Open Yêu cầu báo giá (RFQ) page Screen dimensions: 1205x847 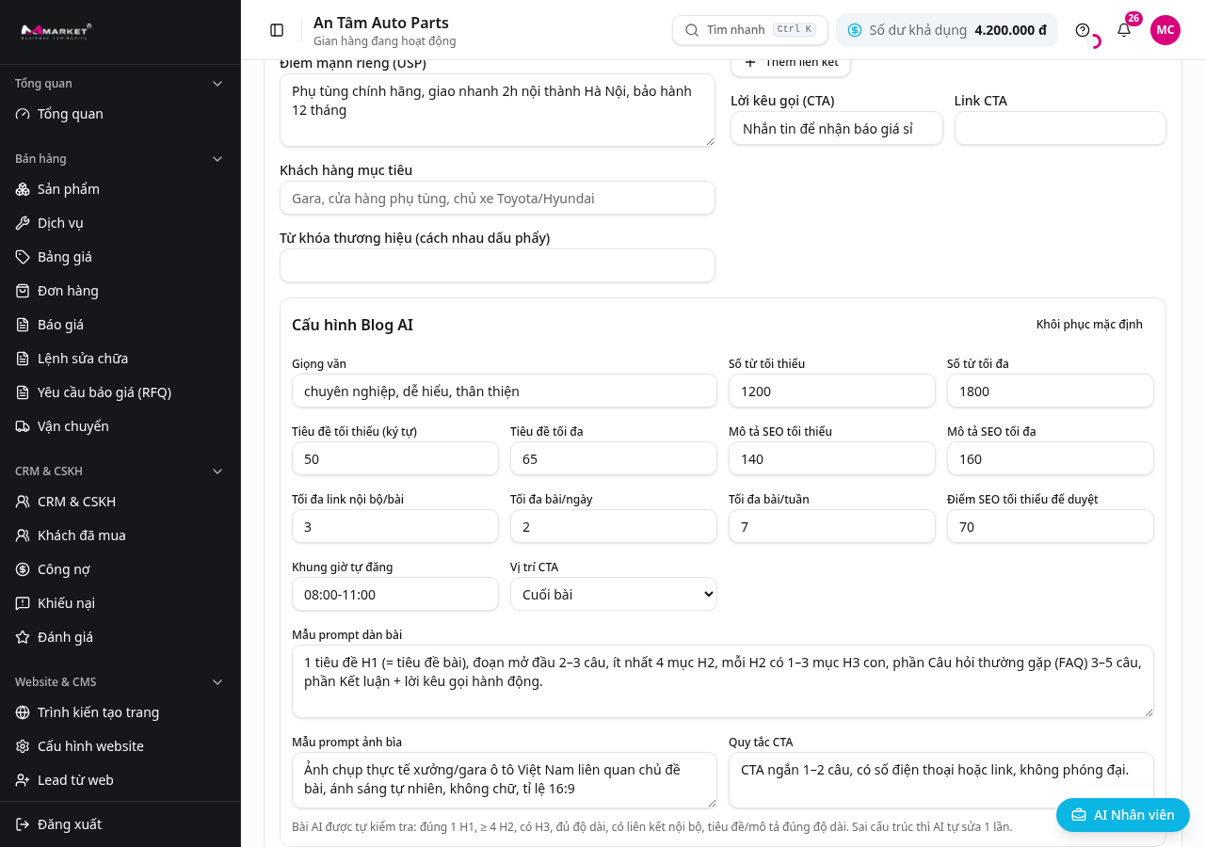tap(120, 392)
